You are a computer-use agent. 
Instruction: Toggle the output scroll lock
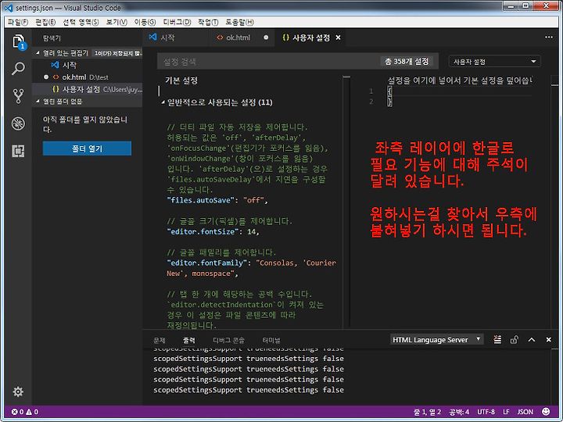(515, 339)
